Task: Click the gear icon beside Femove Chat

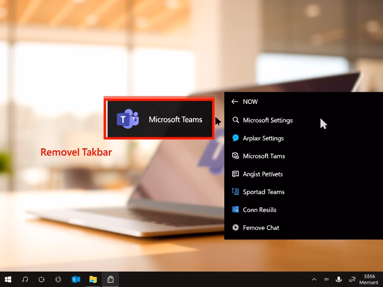Action: coord(236,228)
